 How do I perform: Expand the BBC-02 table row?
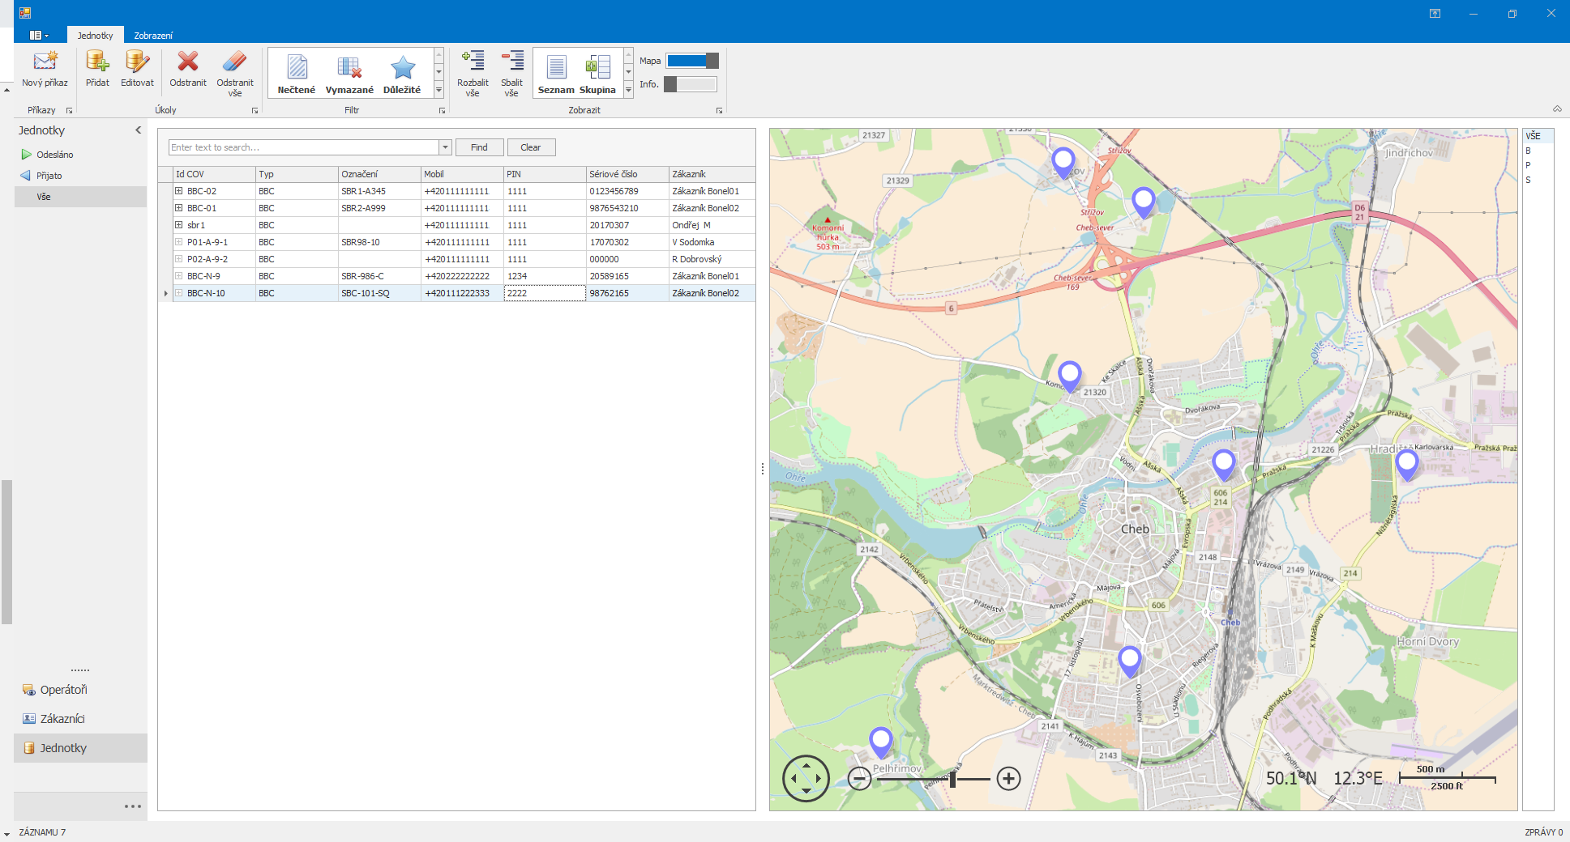[178, 191]
